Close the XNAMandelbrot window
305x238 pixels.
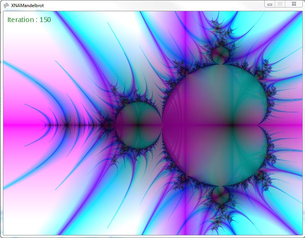coord(294,4)
